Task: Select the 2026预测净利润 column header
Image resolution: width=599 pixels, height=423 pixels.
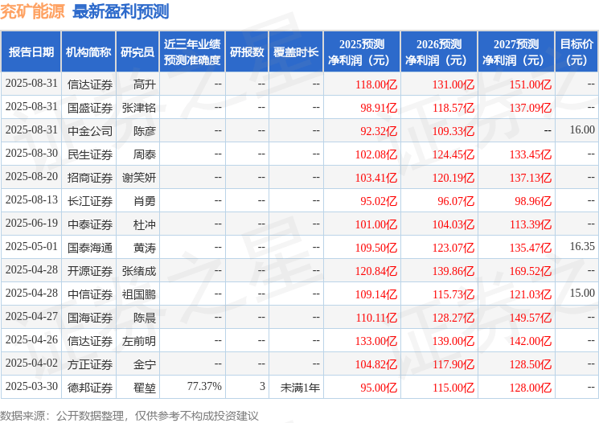Action: click(439, 52)
